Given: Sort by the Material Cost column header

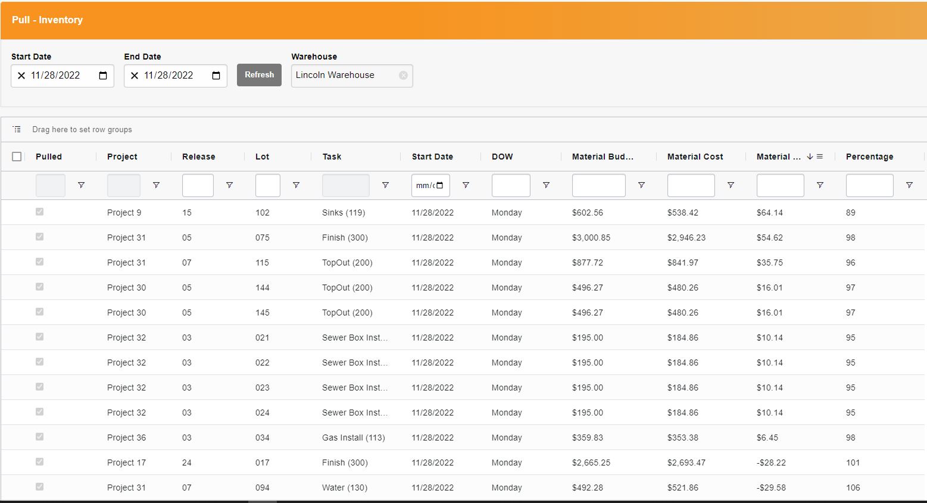Looking at the screenshot, I should point(695,157).
